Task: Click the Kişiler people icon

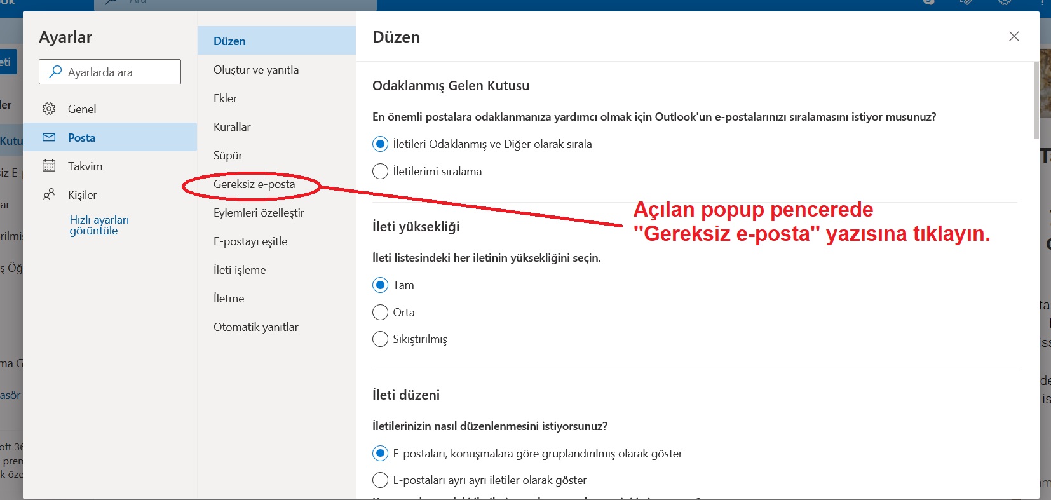Action: [49, 194]
